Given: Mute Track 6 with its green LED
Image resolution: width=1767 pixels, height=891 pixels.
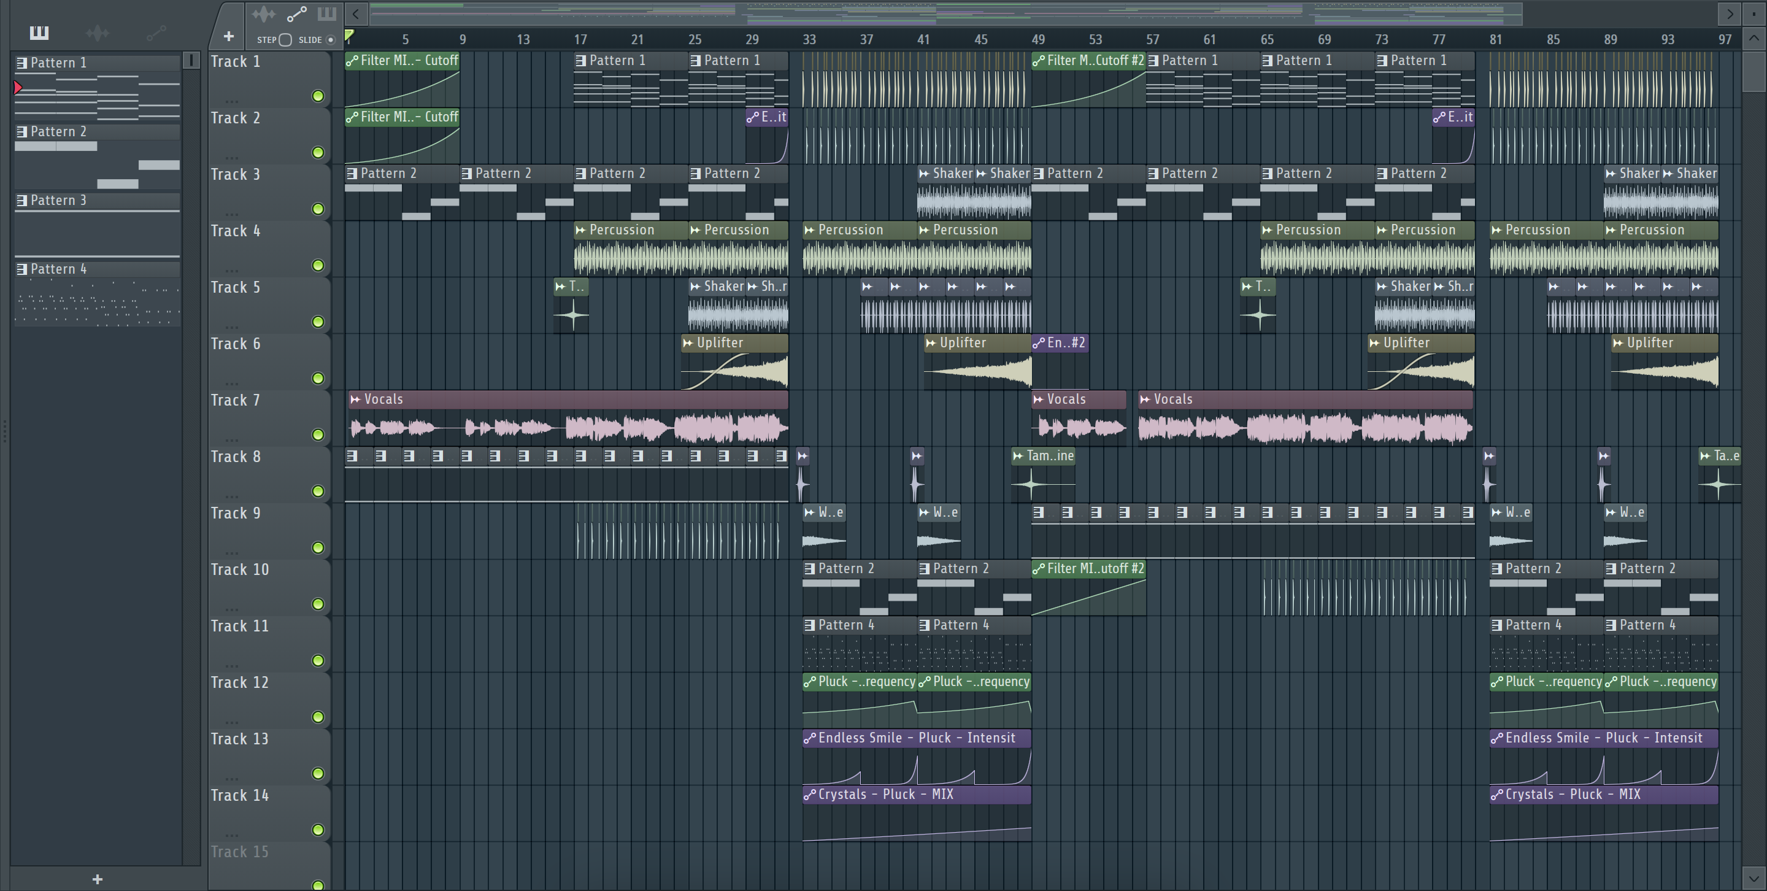Looking at the screenshot, I should click(x=318, y=378).
